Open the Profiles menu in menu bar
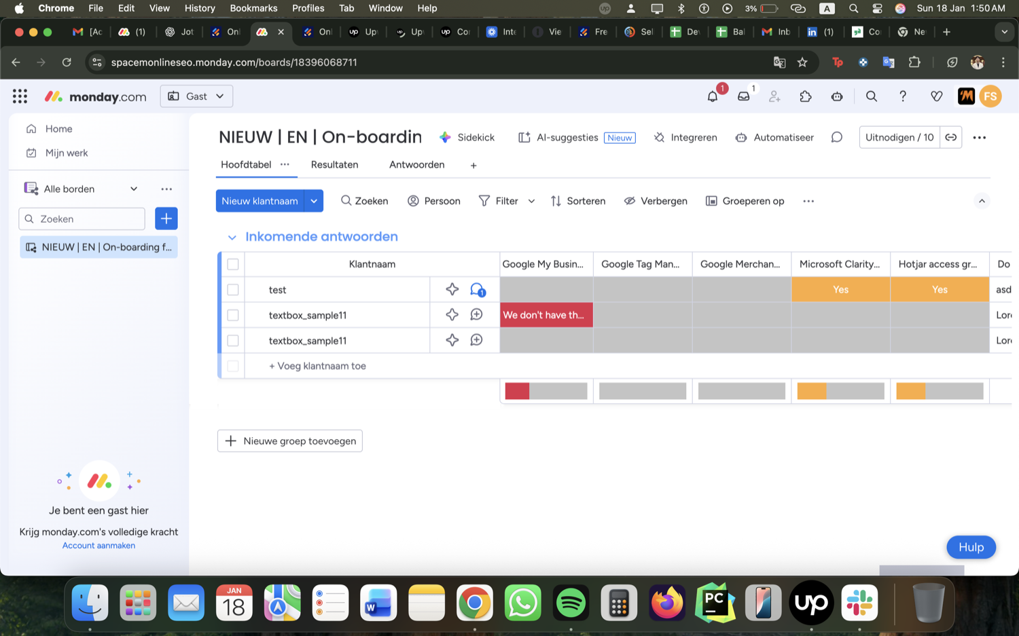 [x=308, y=8]
